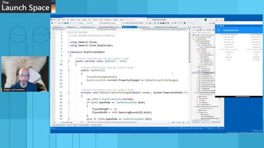
Task: Open the editor zoom level dropdown
Action: click(56, 123)
